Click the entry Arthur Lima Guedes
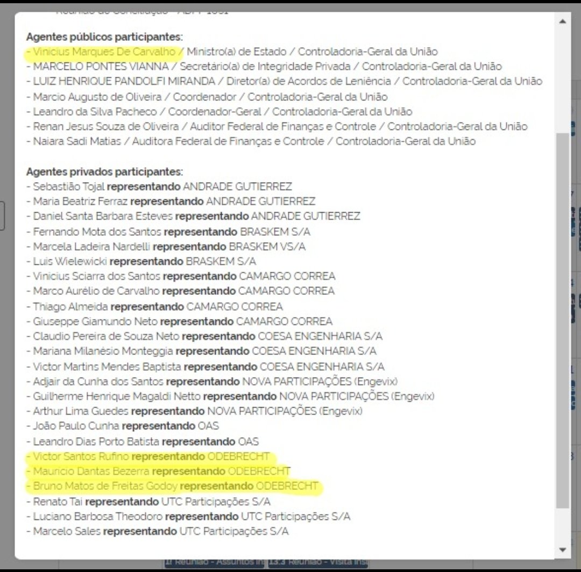Image resolution: width=581 pixels, height=572 pixels. point(194,411)
